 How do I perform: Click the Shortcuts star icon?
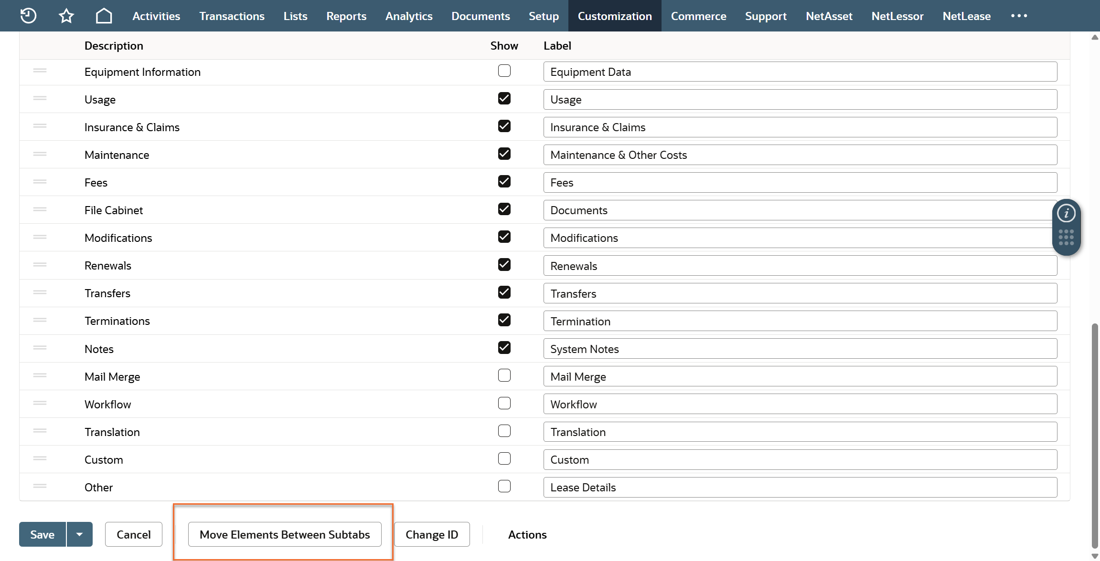click(66, 16)
